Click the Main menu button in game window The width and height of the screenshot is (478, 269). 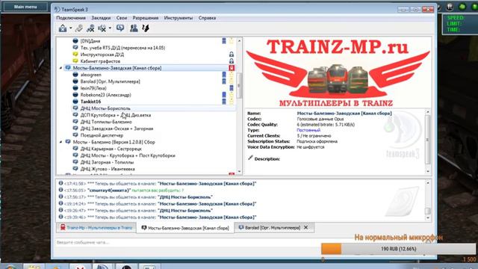25,7
